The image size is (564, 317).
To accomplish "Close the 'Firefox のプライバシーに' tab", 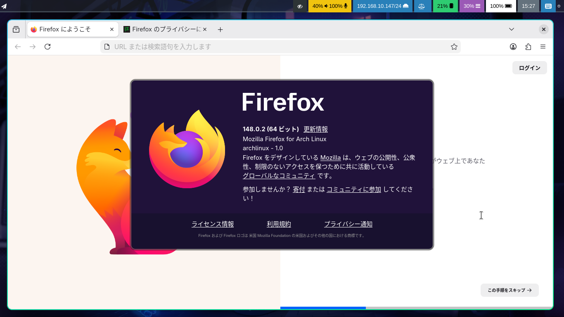I will [x=205, y=29].
